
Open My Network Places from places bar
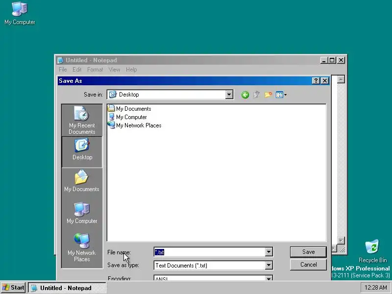tap(82, 248)
